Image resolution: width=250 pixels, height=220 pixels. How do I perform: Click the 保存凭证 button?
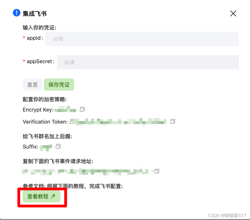point(59,85)
